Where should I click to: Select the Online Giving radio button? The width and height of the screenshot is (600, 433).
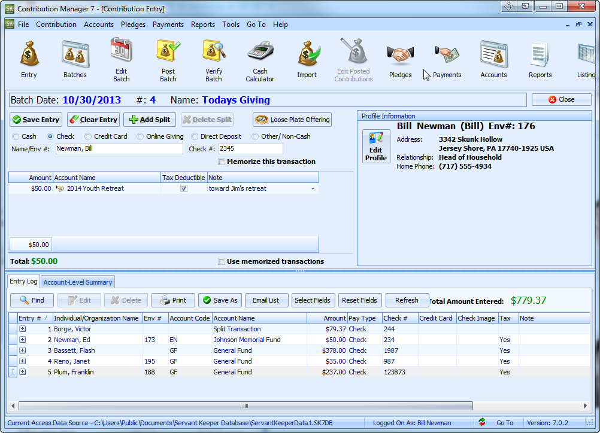(x=140, y=136)
